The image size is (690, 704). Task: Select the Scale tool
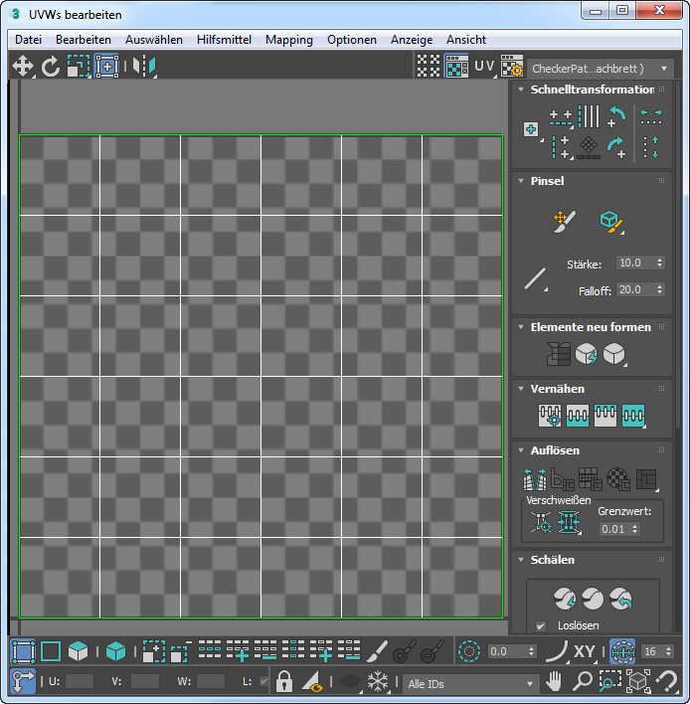coord(79,67)
